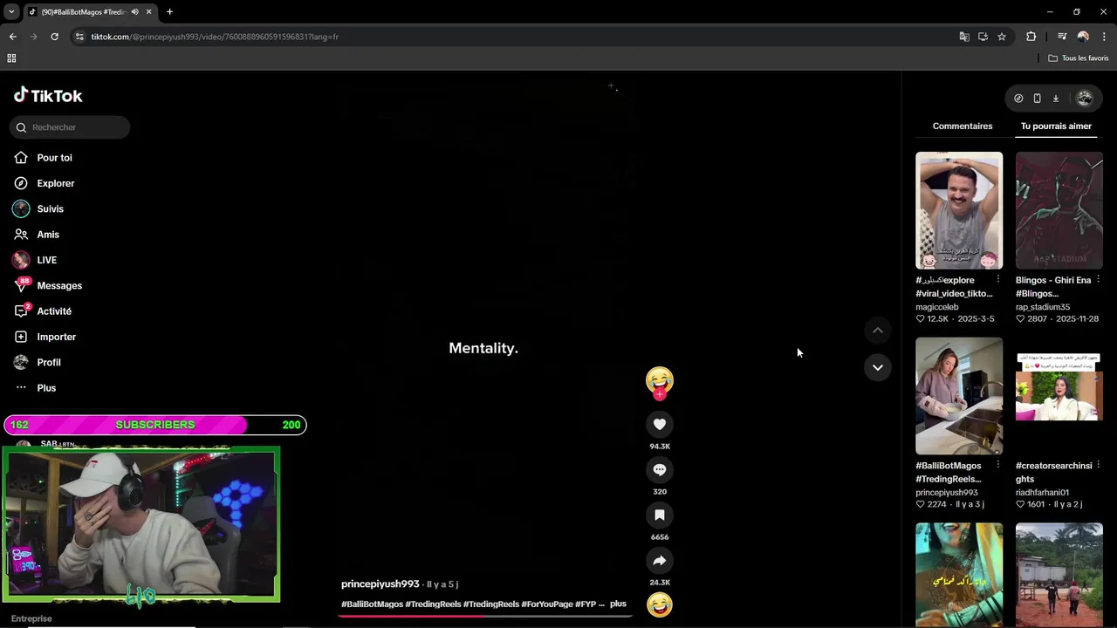Open the tab search dropdown
The height and width of the screenshot is (628, 1117).
click(11, 12)
